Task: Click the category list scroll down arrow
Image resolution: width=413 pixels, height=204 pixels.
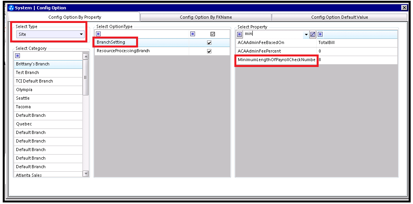Action: point(86,173)
